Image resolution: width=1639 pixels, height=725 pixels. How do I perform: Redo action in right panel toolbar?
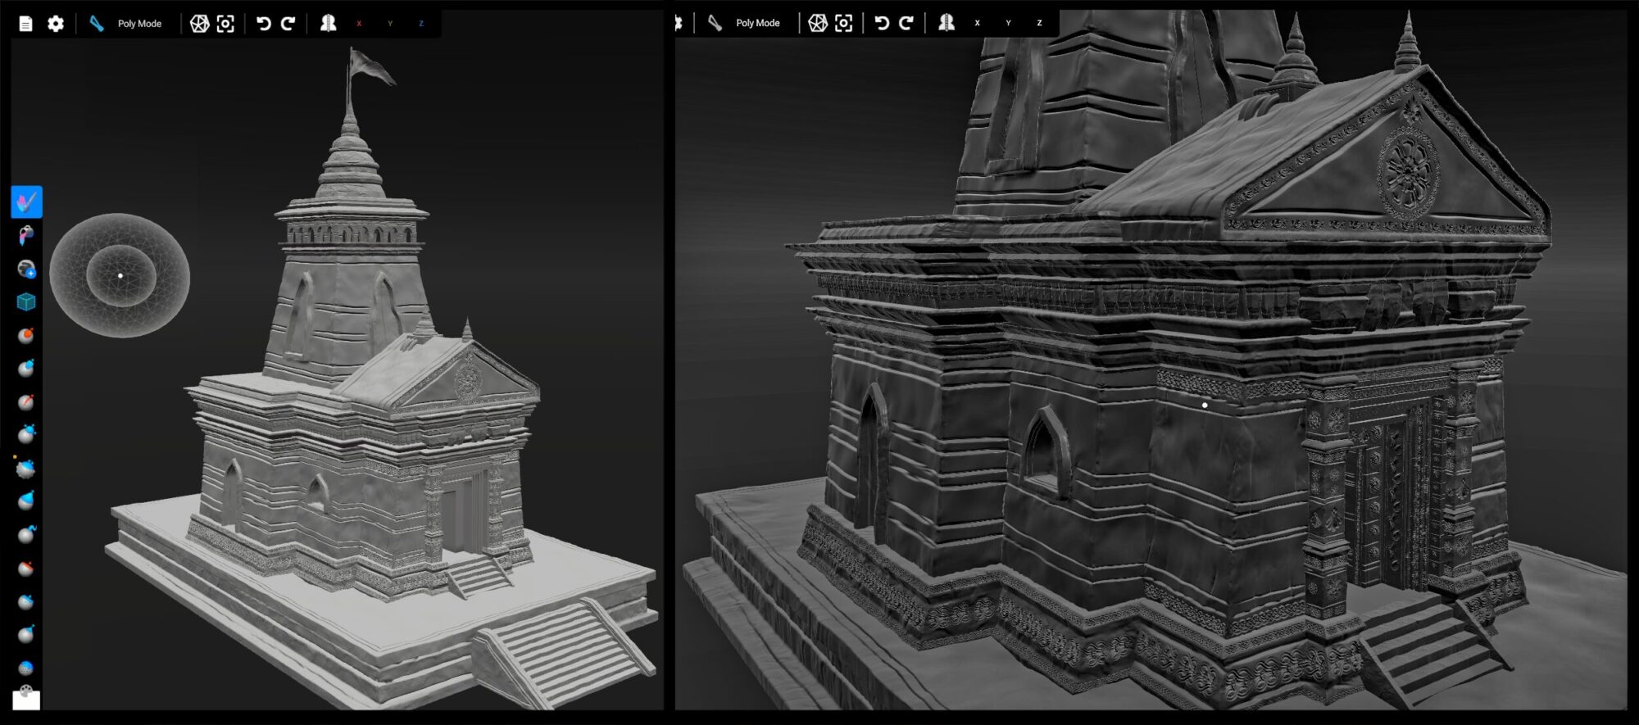pyautogui.click(x=906, y=23)
